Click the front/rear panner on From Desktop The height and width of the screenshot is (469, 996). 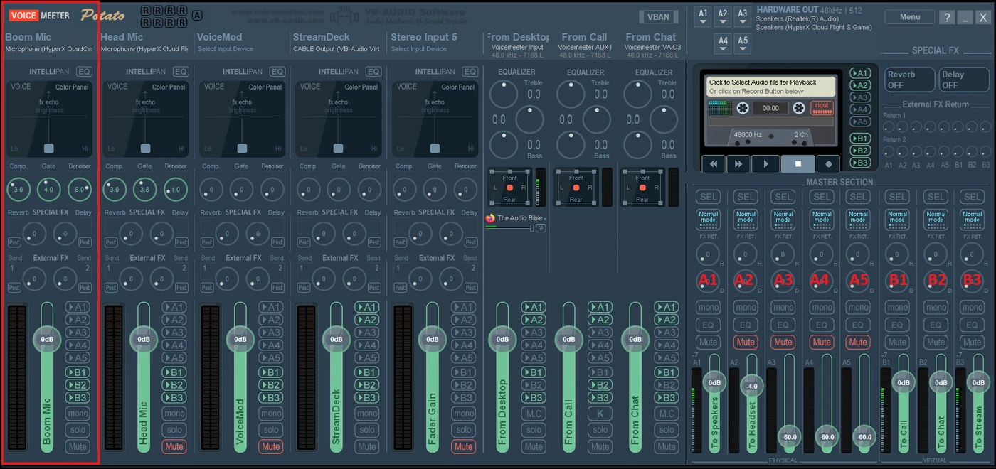(x=509, y=188)
